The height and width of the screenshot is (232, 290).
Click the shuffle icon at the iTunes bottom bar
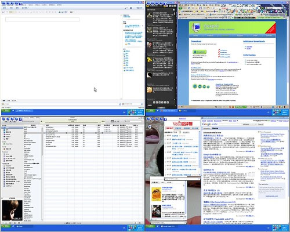tap(10, 223)
